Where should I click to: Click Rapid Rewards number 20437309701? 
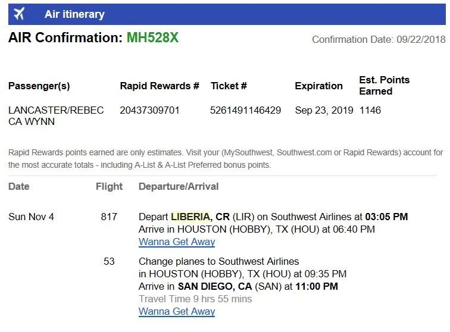[x=149, y=110]
